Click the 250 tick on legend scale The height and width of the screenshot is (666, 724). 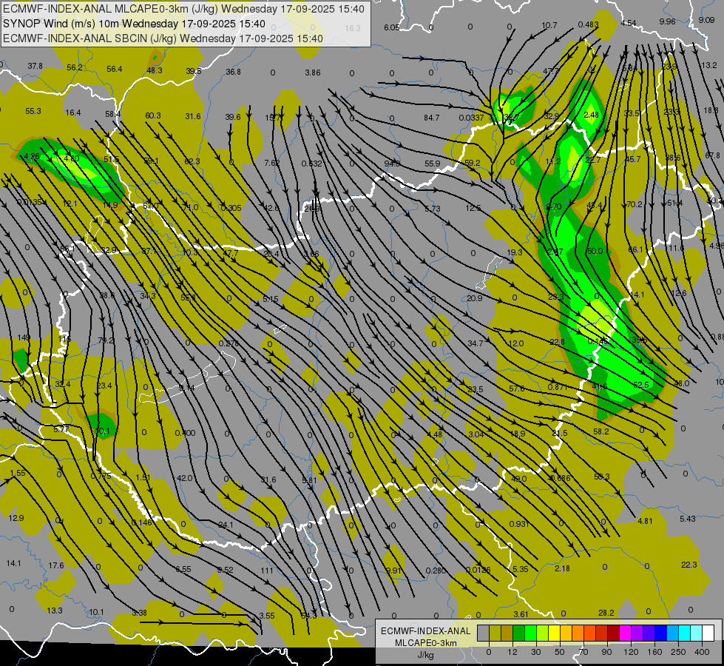click(x=678, y=652)
